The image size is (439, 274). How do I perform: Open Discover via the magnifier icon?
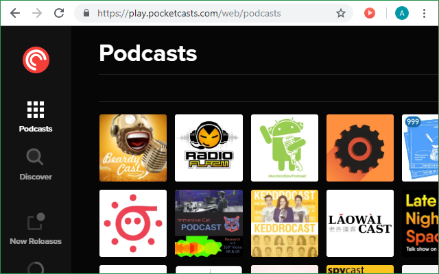coord(35,157)
